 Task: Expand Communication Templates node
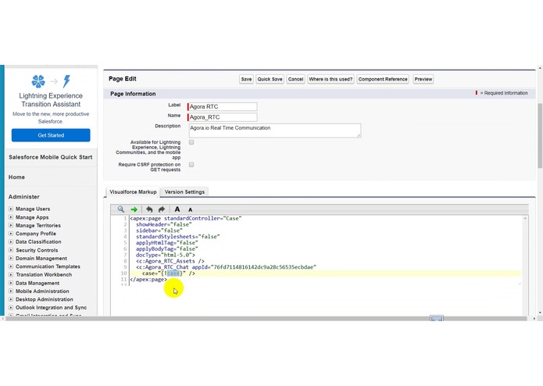click(11, 266)
